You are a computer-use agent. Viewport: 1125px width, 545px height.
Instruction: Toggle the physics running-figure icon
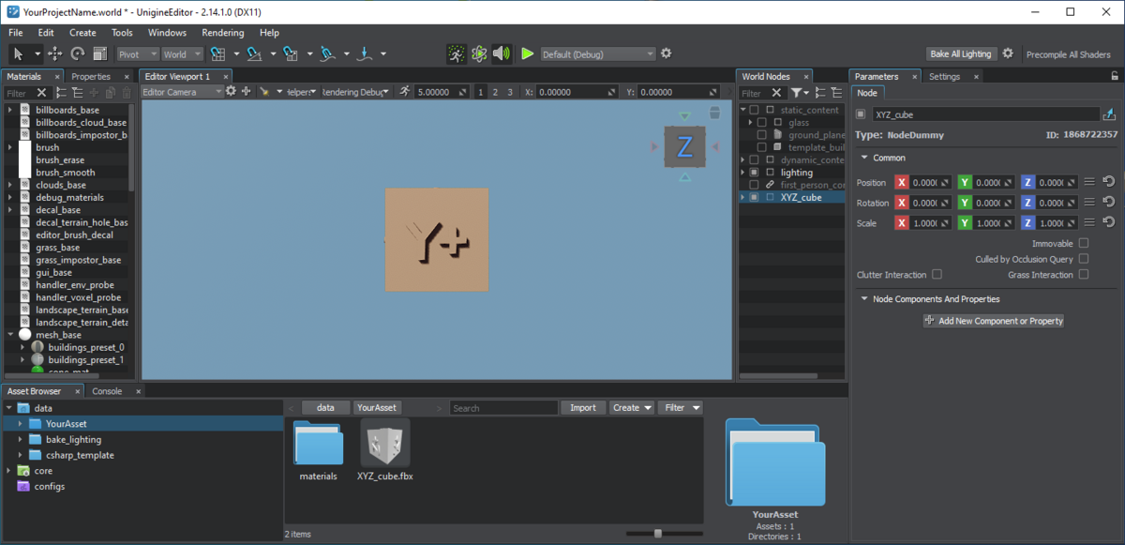(x=456, y=53)
